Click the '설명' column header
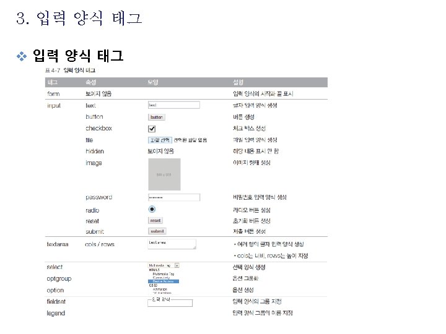 click(238, 82)
